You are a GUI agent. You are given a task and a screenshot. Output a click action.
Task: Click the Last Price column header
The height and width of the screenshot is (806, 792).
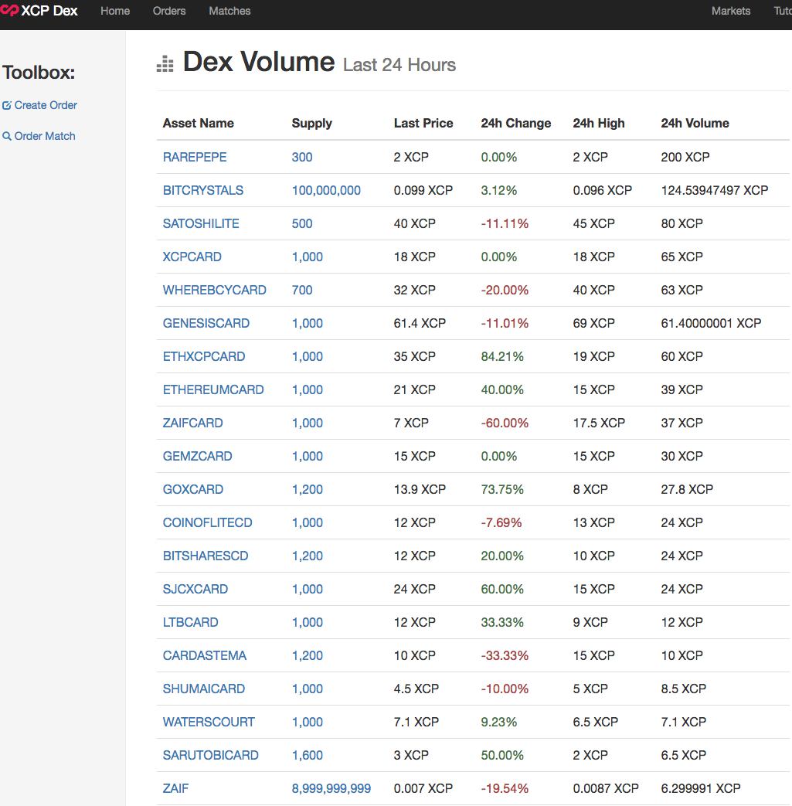[x=423, y=124]
